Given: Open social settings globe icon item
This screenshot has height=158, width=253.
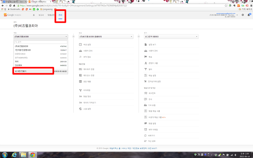Looking at the screenshot, I should [x=85, y=109].
